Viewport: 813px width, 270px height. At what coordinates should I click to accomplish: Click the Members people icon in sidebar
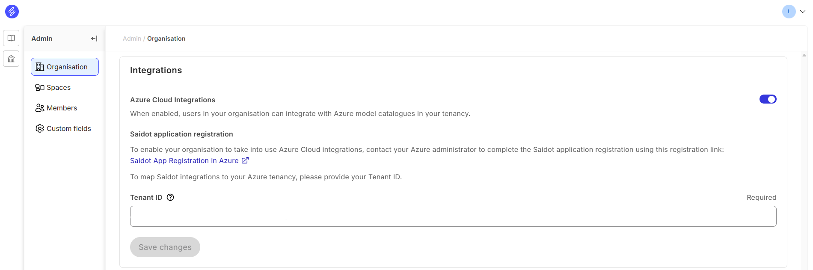(40, 108)
